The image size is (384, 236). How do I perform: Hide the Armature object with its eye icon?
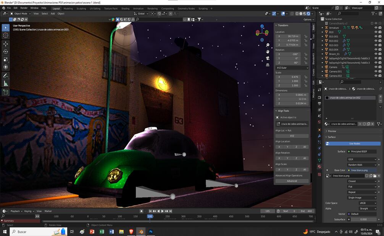376,28
